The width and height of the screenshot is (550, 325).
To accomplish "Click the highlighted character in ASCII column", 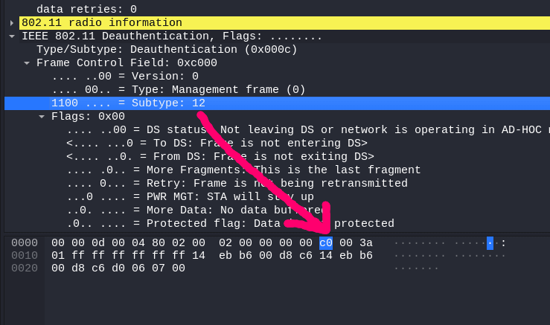I will (x=490, y=242).
